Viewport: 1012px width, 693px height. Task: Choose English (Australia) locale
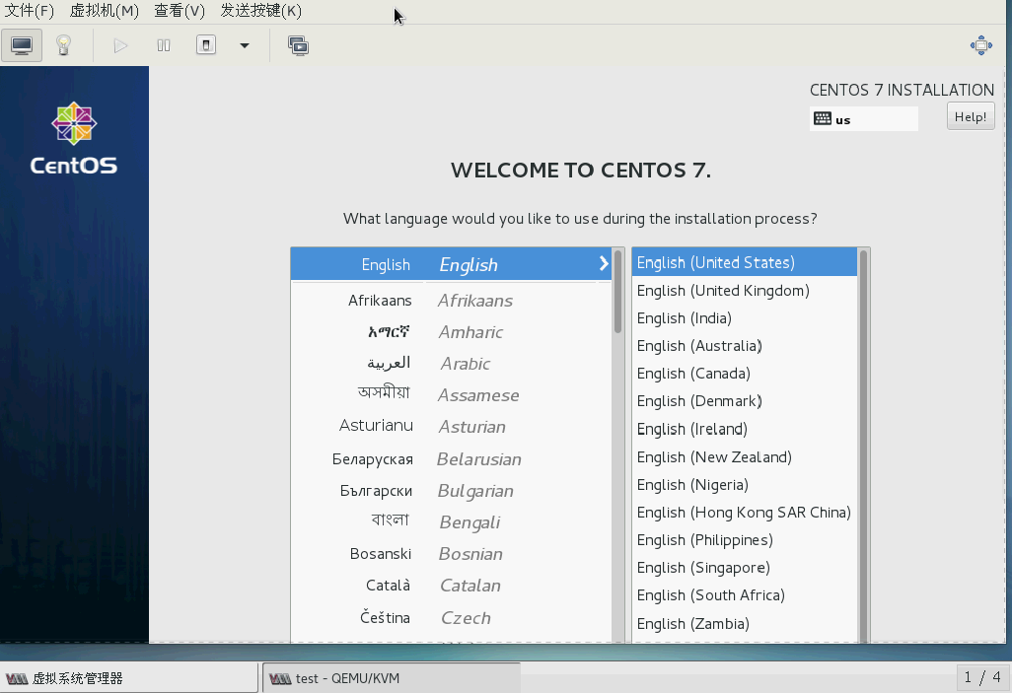[745, 346]
